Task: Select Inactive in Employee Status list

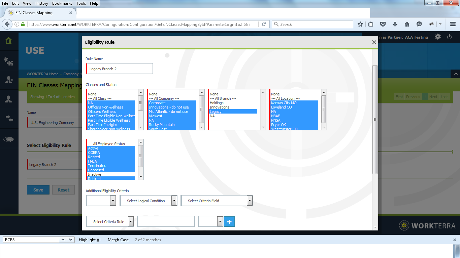Action: (95, 174)
